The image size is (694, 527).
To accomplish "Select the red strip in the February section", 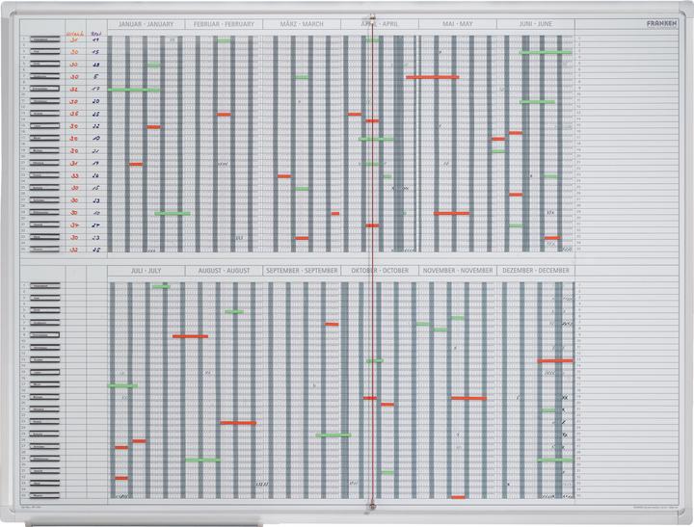I will click(224, 115).
